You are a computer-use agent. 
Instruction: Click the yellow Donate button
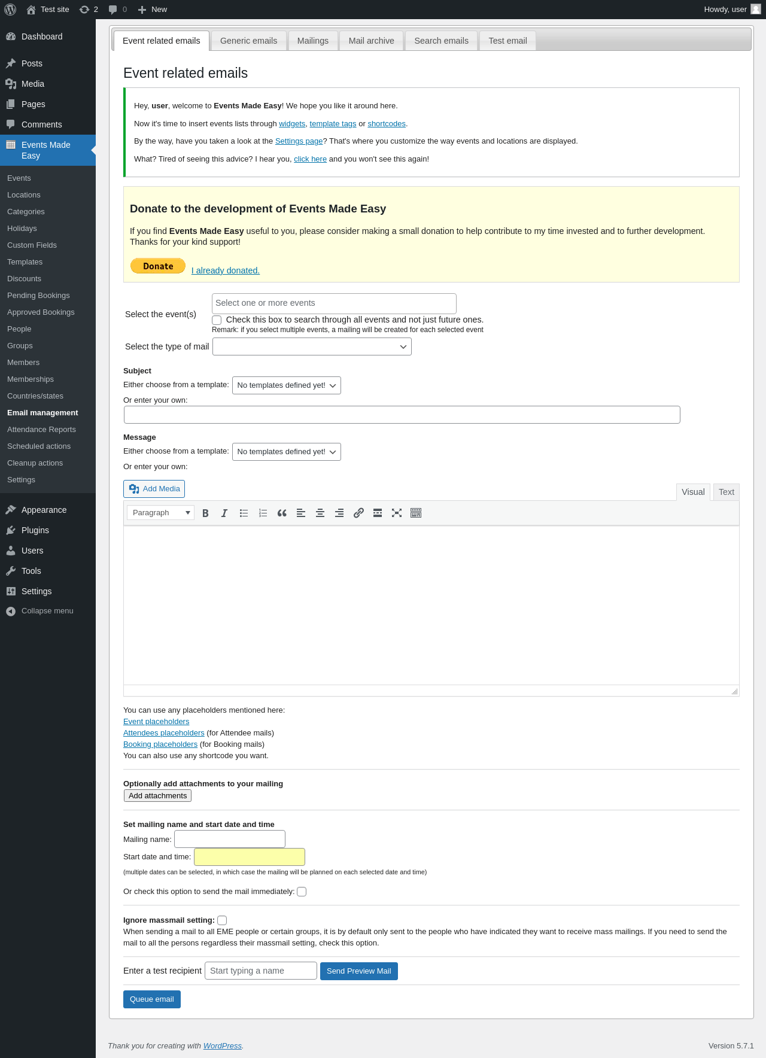[x=158, y=266]
